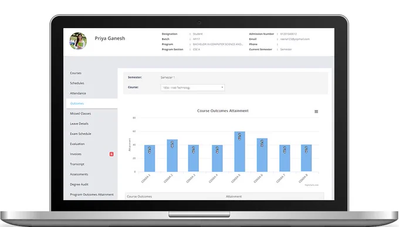Go to the Evaluation section

pos(77,144)
